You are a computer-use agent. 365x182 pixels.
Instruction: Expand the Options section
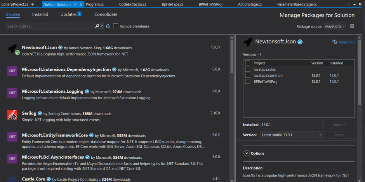pyautogui.click(x=246, y=153)
